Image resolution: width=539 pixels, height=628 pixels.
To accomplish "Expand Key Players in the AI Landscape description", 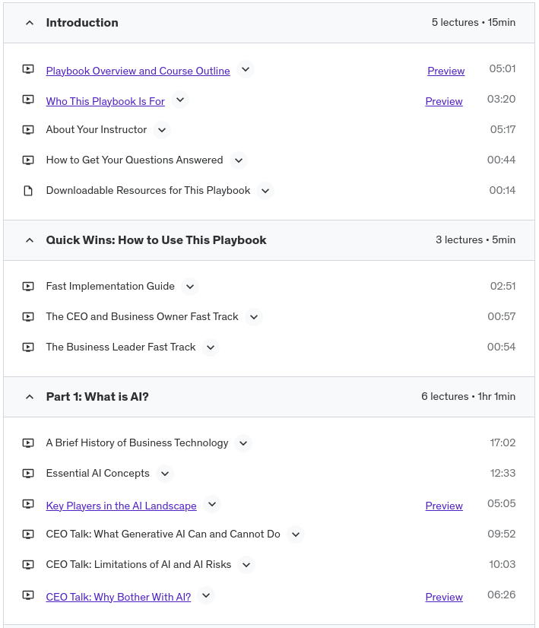I will [212, 504].
